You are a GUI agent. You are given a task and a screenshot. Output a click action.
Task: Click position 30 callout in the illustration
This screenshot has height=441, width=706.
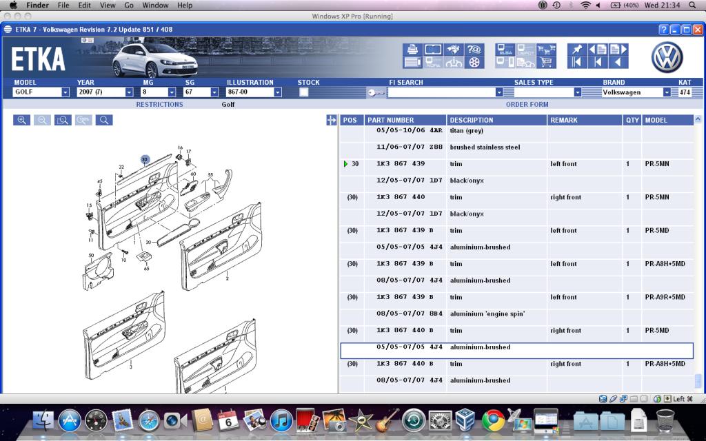click(145, 159)
